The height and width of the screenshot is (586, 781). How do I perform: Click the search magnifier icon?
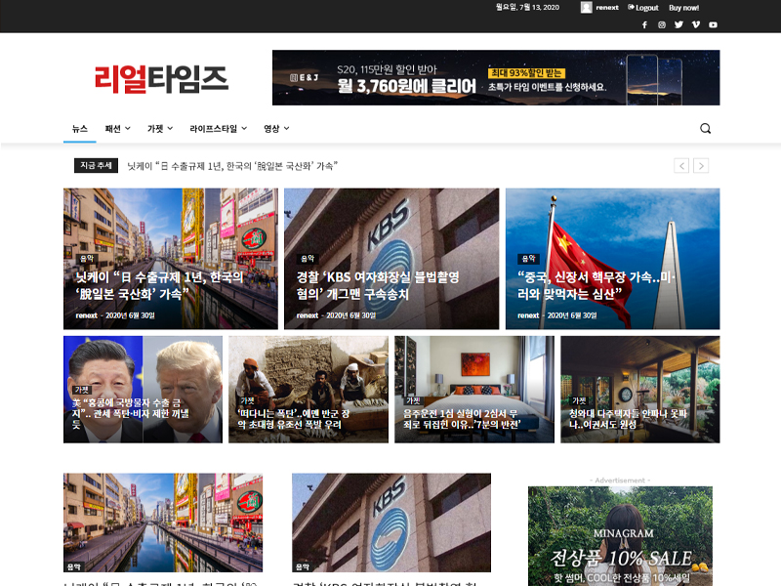pos(706,129)
